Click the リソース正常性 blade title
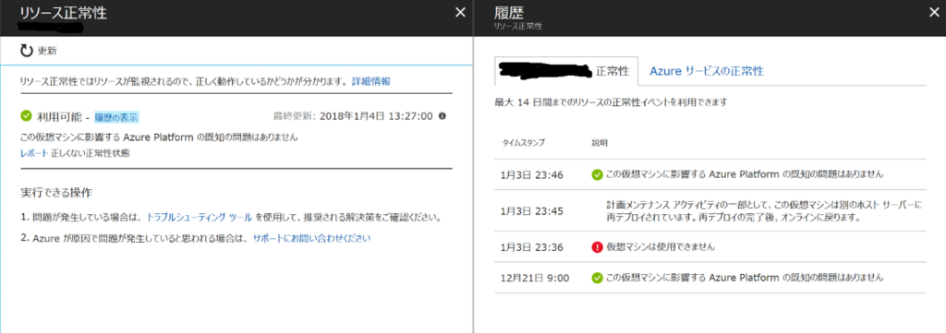This screenshot has height=333, width=946. pyautogui.click(x=64, y=13)
